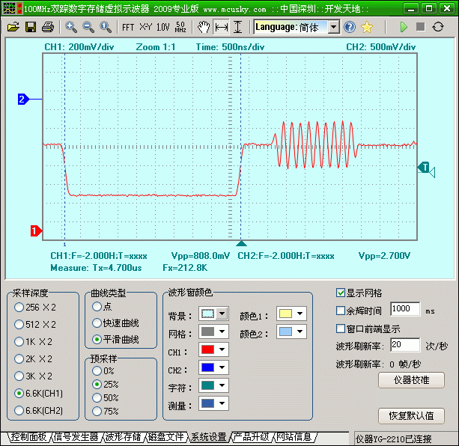Open the FFT analysis tool

tap(128, 27)
